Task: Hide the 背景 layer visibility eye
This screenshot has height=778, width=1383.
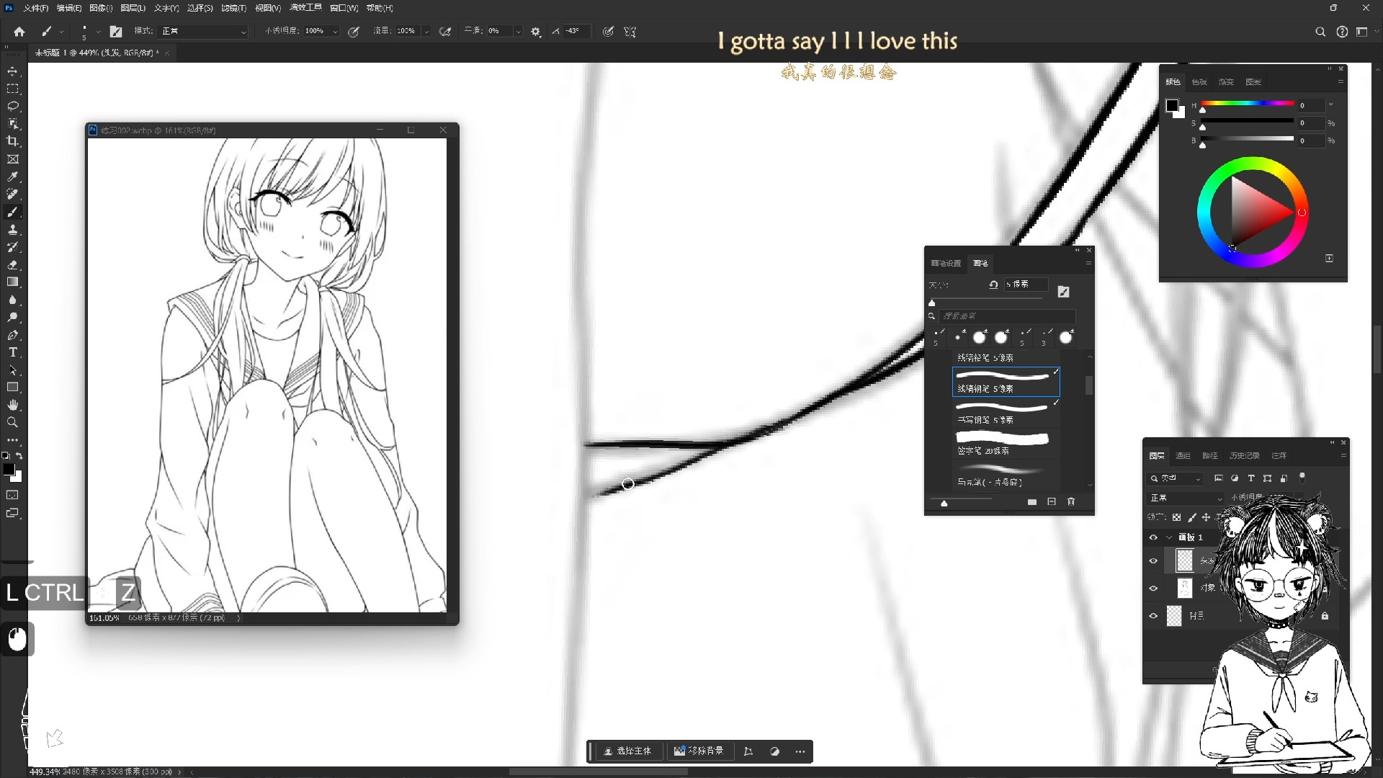Action: pos(1154,616)
